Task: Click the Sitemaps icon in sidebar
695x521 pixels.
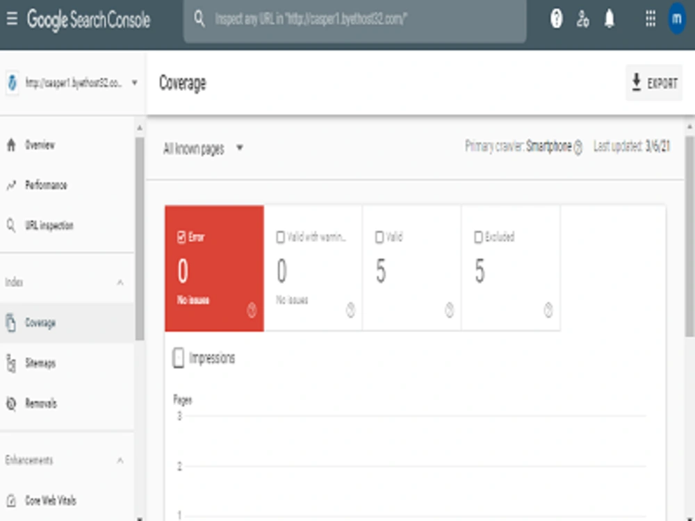Action: tap(12, 363)
